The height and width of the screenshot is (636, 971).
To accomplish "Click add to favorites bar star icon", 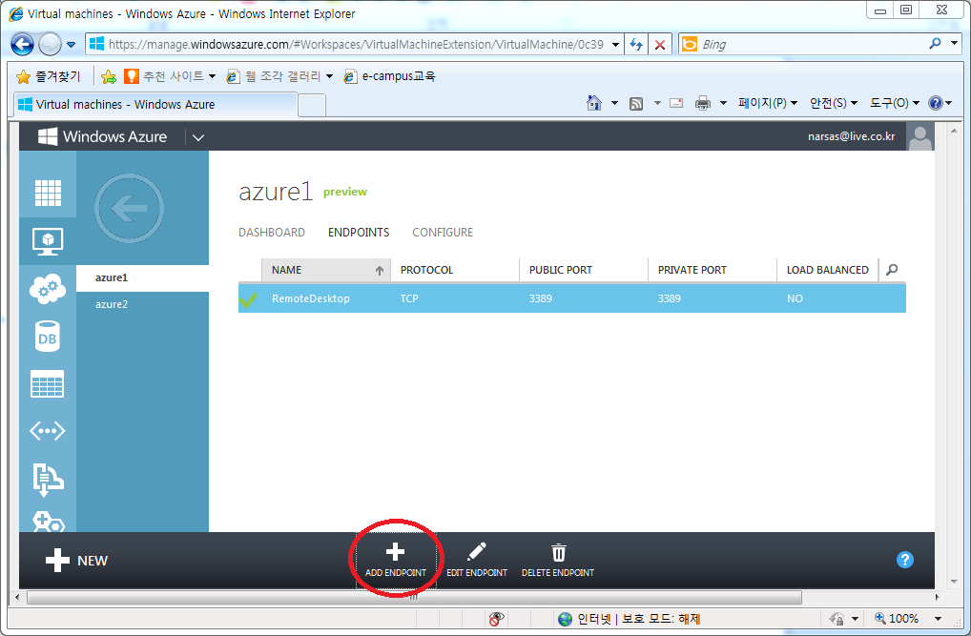I will click(109, 76).
